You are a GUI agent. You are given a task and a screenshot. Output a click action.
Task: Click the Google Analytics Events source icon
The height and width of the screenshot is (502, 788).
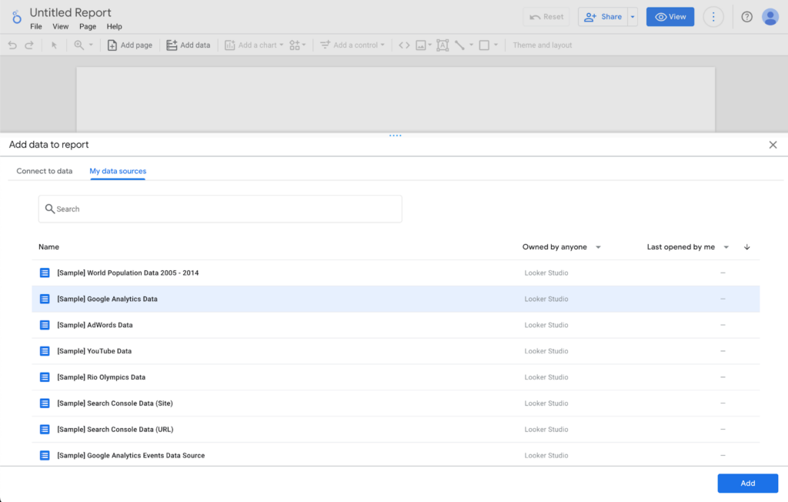pyautogui.click(x=45, y=456)
